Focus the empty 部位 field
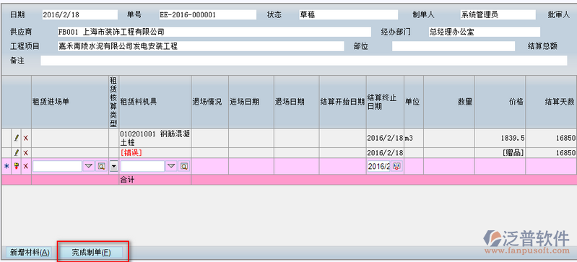The width and height of the screenshot is (577, 262). [x=454, y=46]
